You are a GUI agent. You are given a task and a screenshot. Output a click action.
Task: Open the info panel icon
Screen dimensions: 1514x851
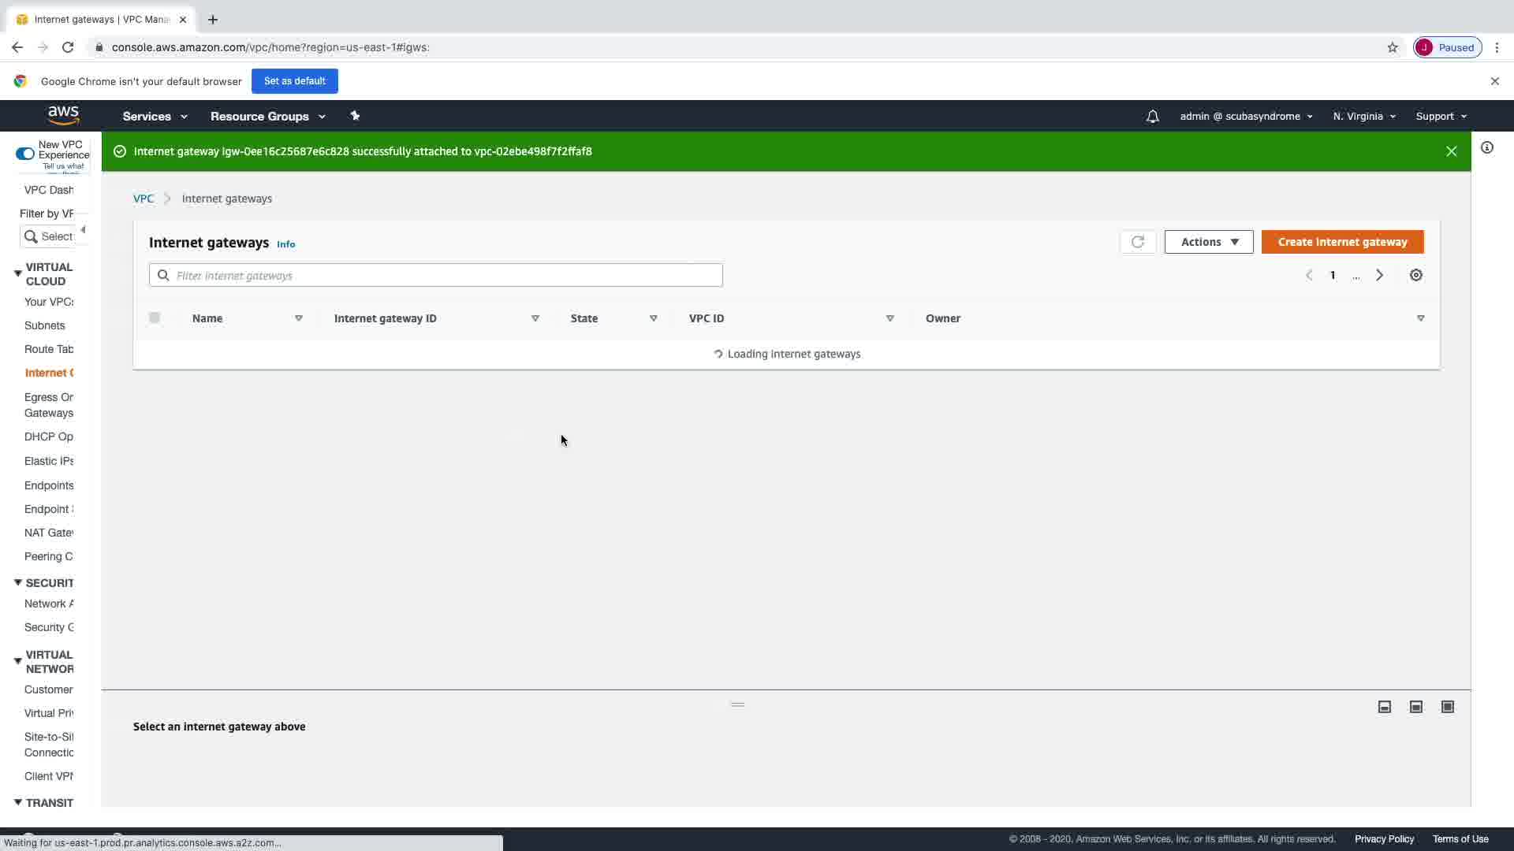coord(1486,147)
